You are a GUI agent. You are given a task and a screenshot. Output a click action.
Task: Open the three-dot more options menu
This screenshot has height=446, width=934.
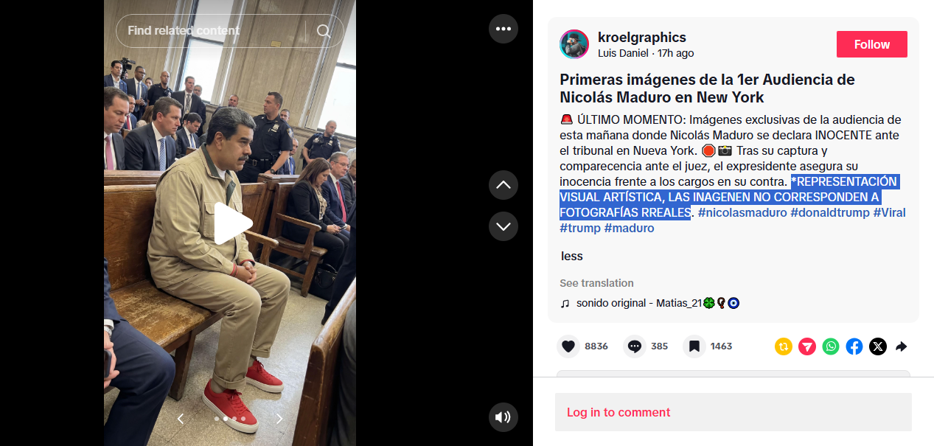pos(503,29)
